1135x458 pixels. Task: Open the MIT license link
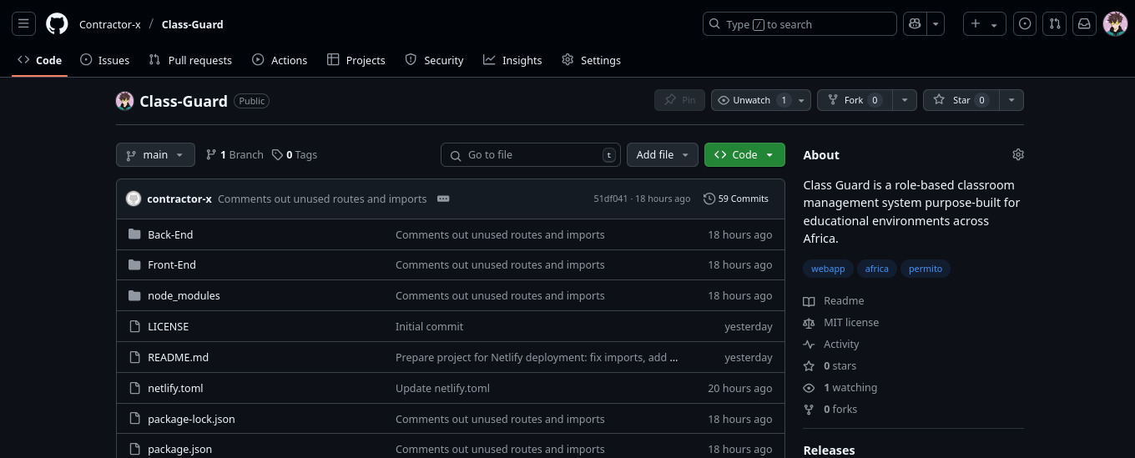coord(841,322)
